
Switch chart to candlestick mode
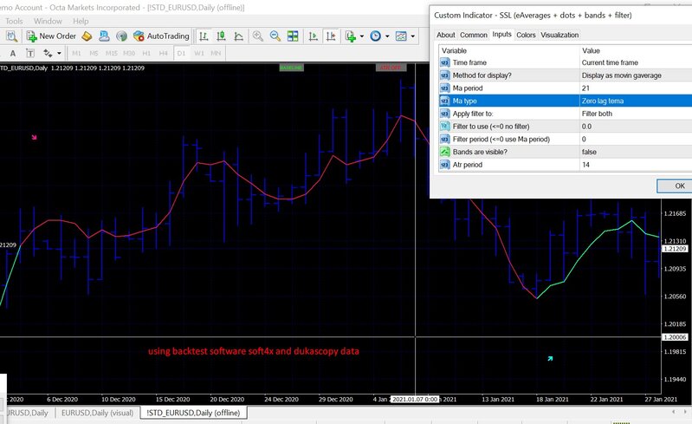(221, 36)
